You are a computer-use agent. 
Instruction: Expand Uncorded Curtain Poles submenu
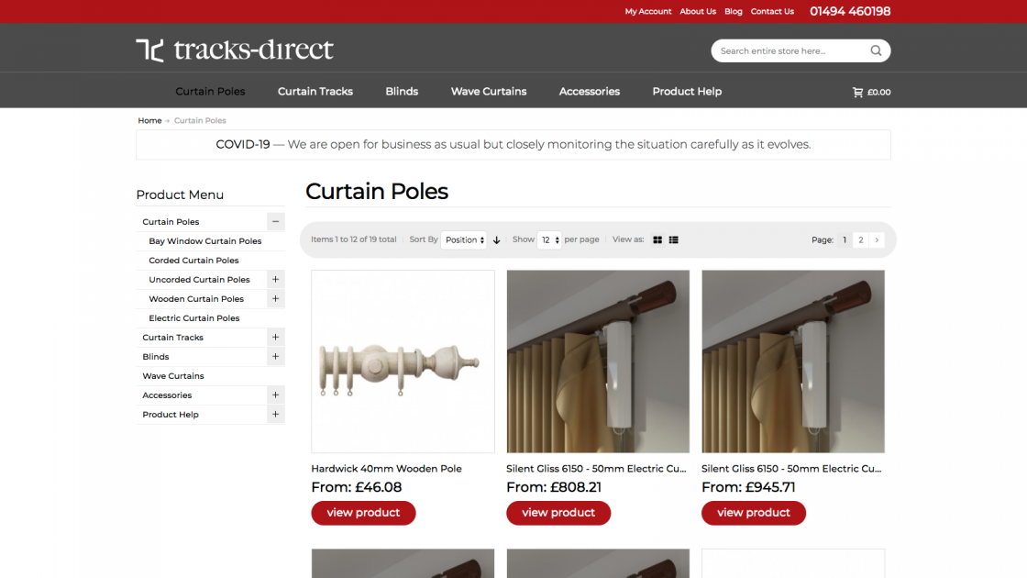click(275, 280)
